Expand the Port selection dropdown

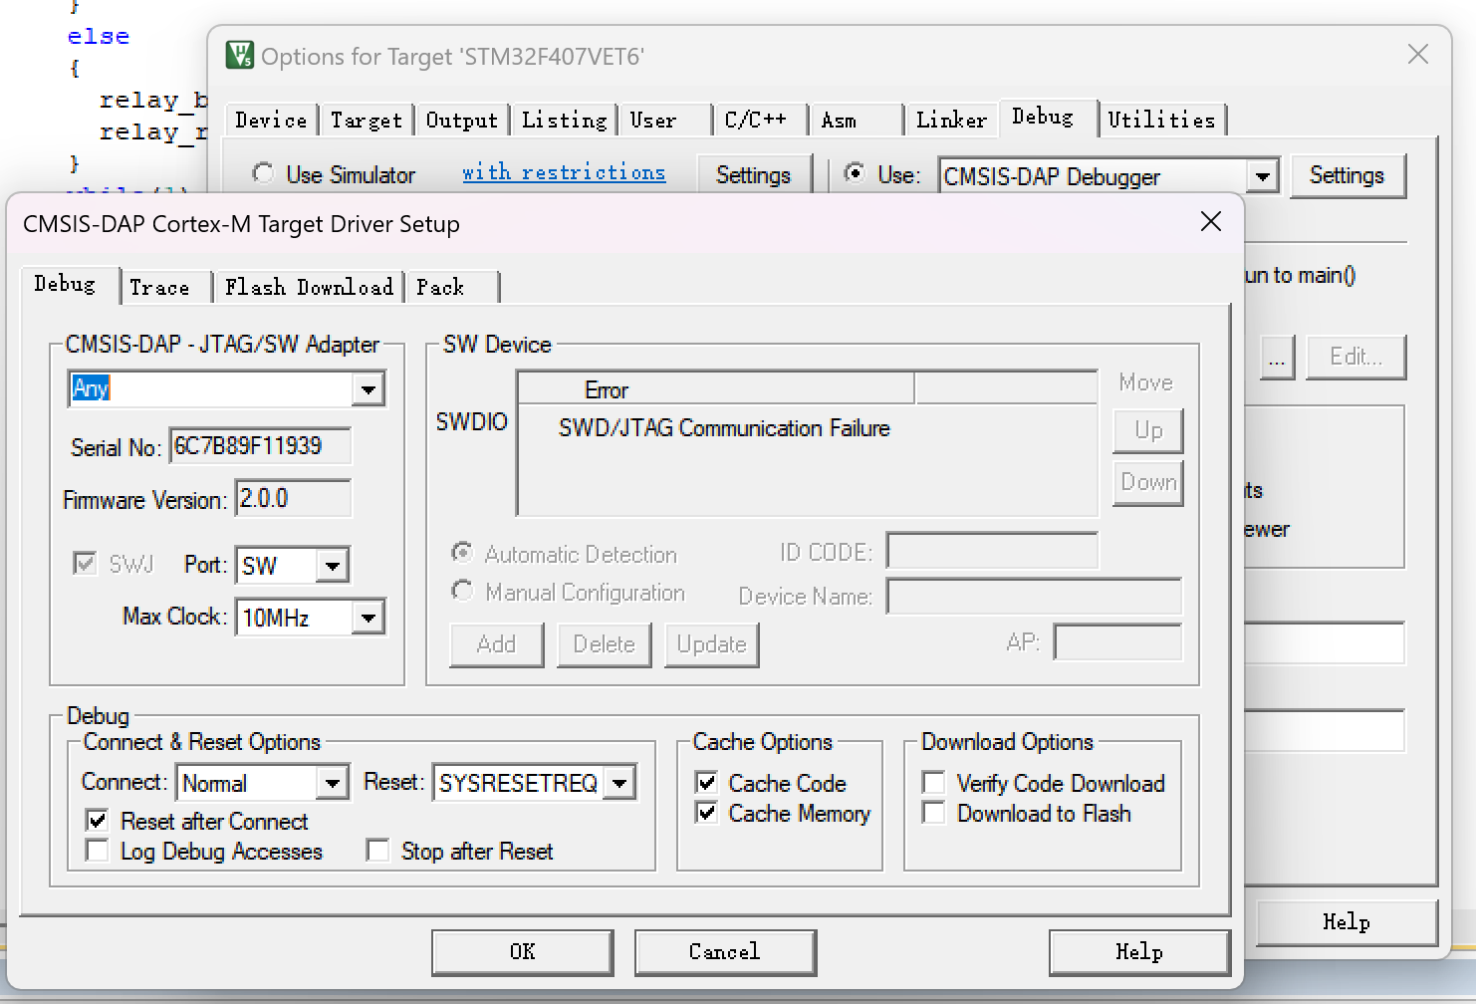(x=333, y=566)
